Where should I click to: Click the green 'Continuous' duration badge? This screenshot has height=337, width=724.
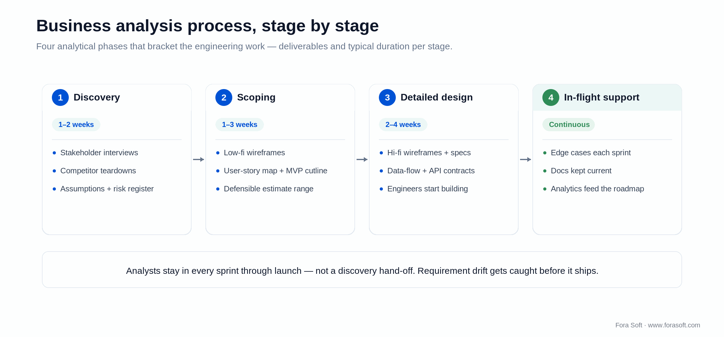click(x=569, y=125)
